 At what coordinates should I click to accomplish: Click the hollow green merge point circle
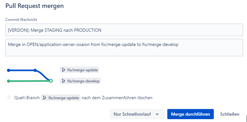[x=51, y=81]
